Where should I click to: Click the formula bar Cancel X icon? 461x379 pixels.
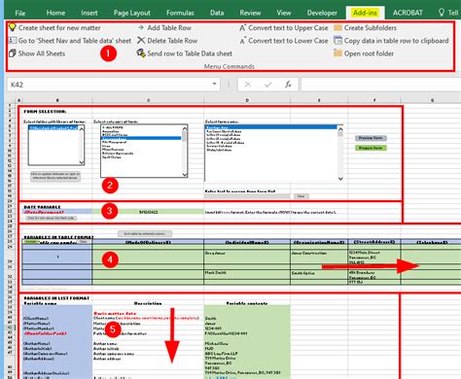tap(248, 85)
